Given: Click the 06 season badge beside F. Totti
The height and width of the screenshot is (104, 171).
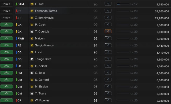Looking at the screenshot, I should (x=32, y=4).
